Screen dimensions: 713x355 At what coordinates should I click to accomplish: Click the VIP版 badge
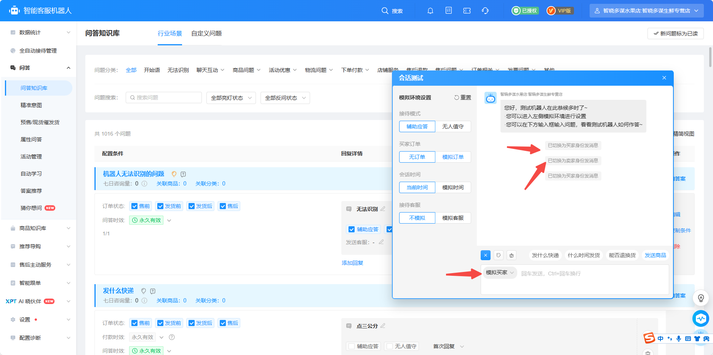pyautogui.click(x=560, y=11)
